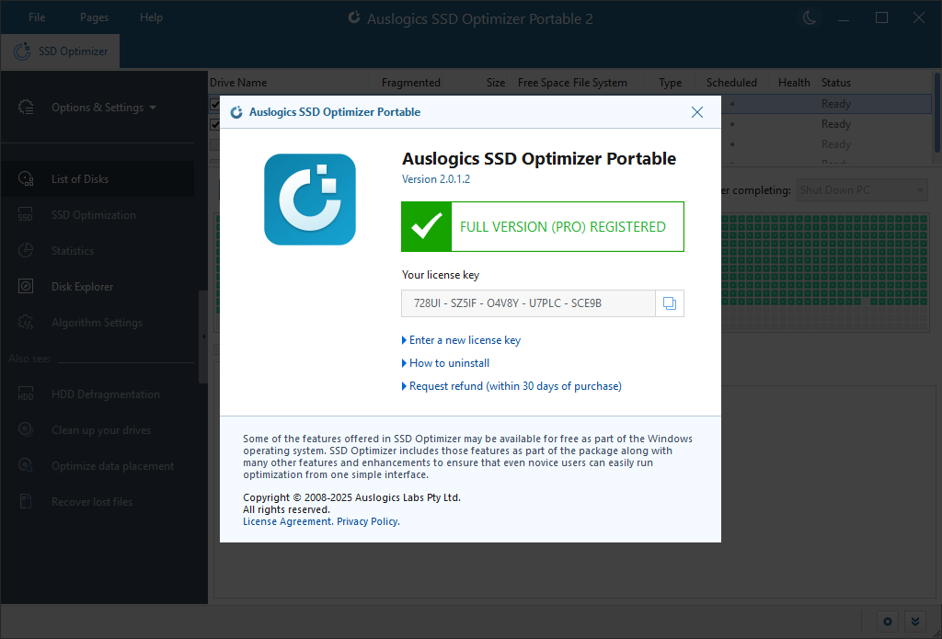Click the Statistics pie chart icon
942x639 pixels.
pyautogui.click(x=26, y=250)
